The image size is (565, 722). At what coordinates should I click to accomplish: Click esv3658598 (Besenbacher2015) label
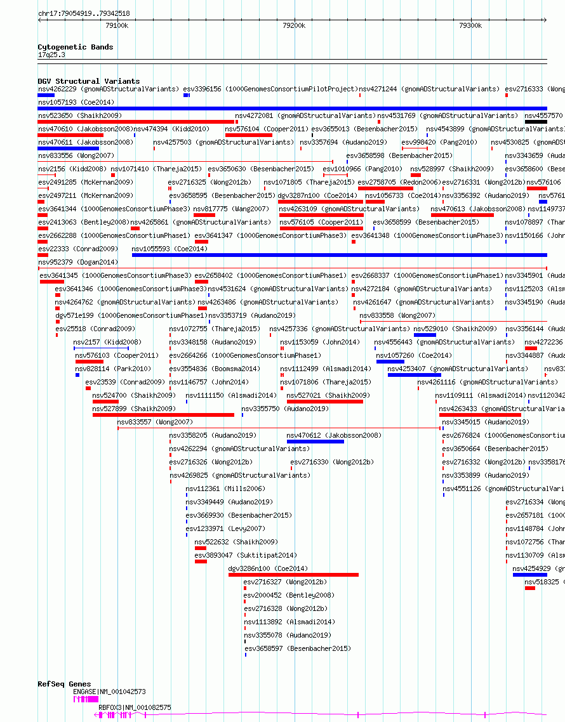click(x=399, y=155)
